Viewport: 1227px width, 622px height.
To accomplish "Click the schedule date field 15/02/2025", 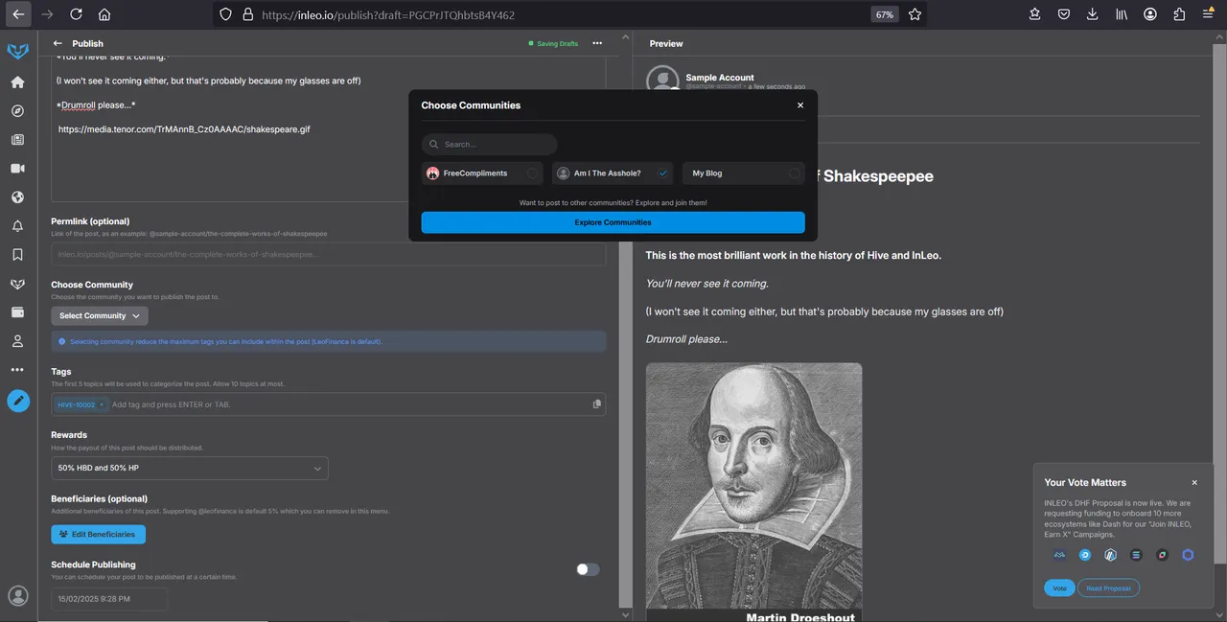I will [109, 599].
